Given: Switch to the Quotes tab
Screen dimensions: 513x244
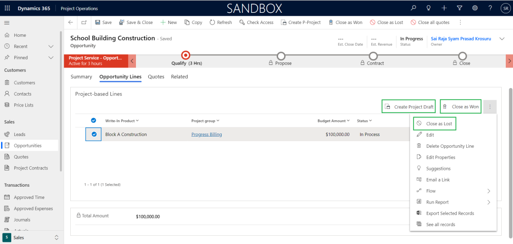Looking at the screenshot, I should tap(156, 77).
